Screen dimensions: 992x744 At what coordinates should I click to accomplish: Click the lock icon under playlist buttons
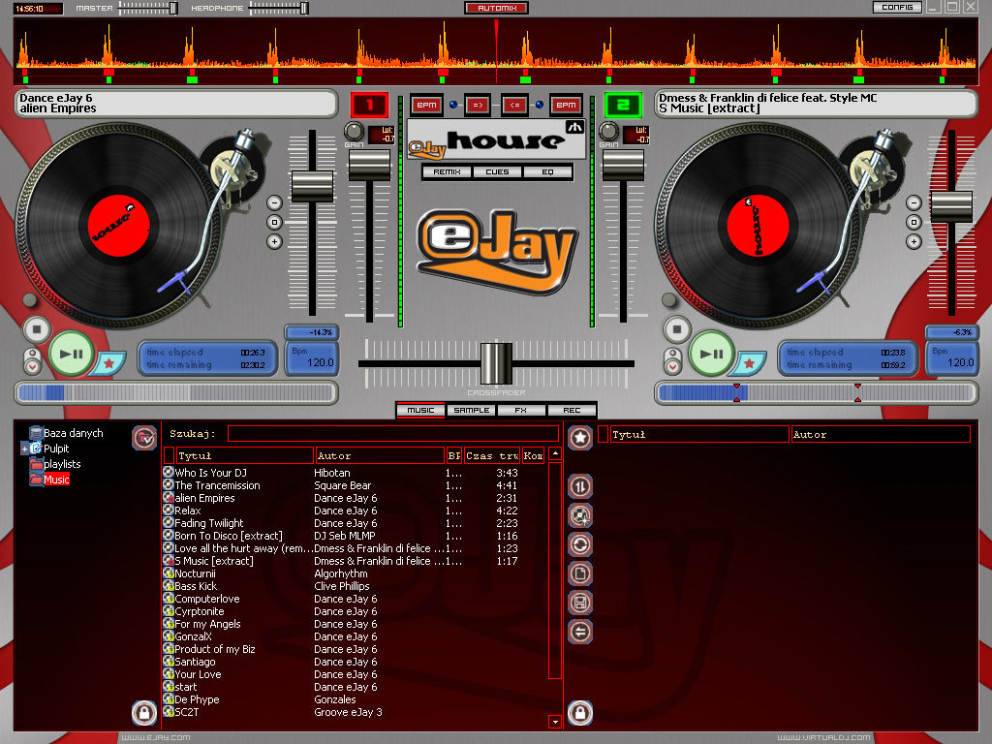[x=580, y=713]
